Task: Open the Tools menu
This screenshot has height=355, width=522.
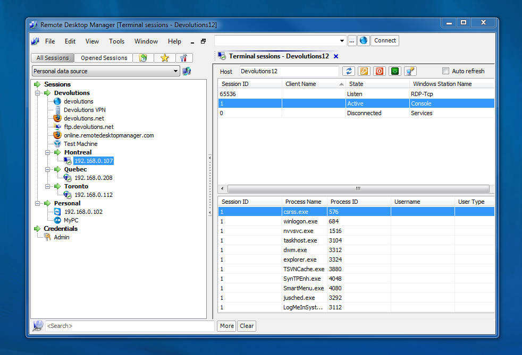Action: (x=116, y=41)
